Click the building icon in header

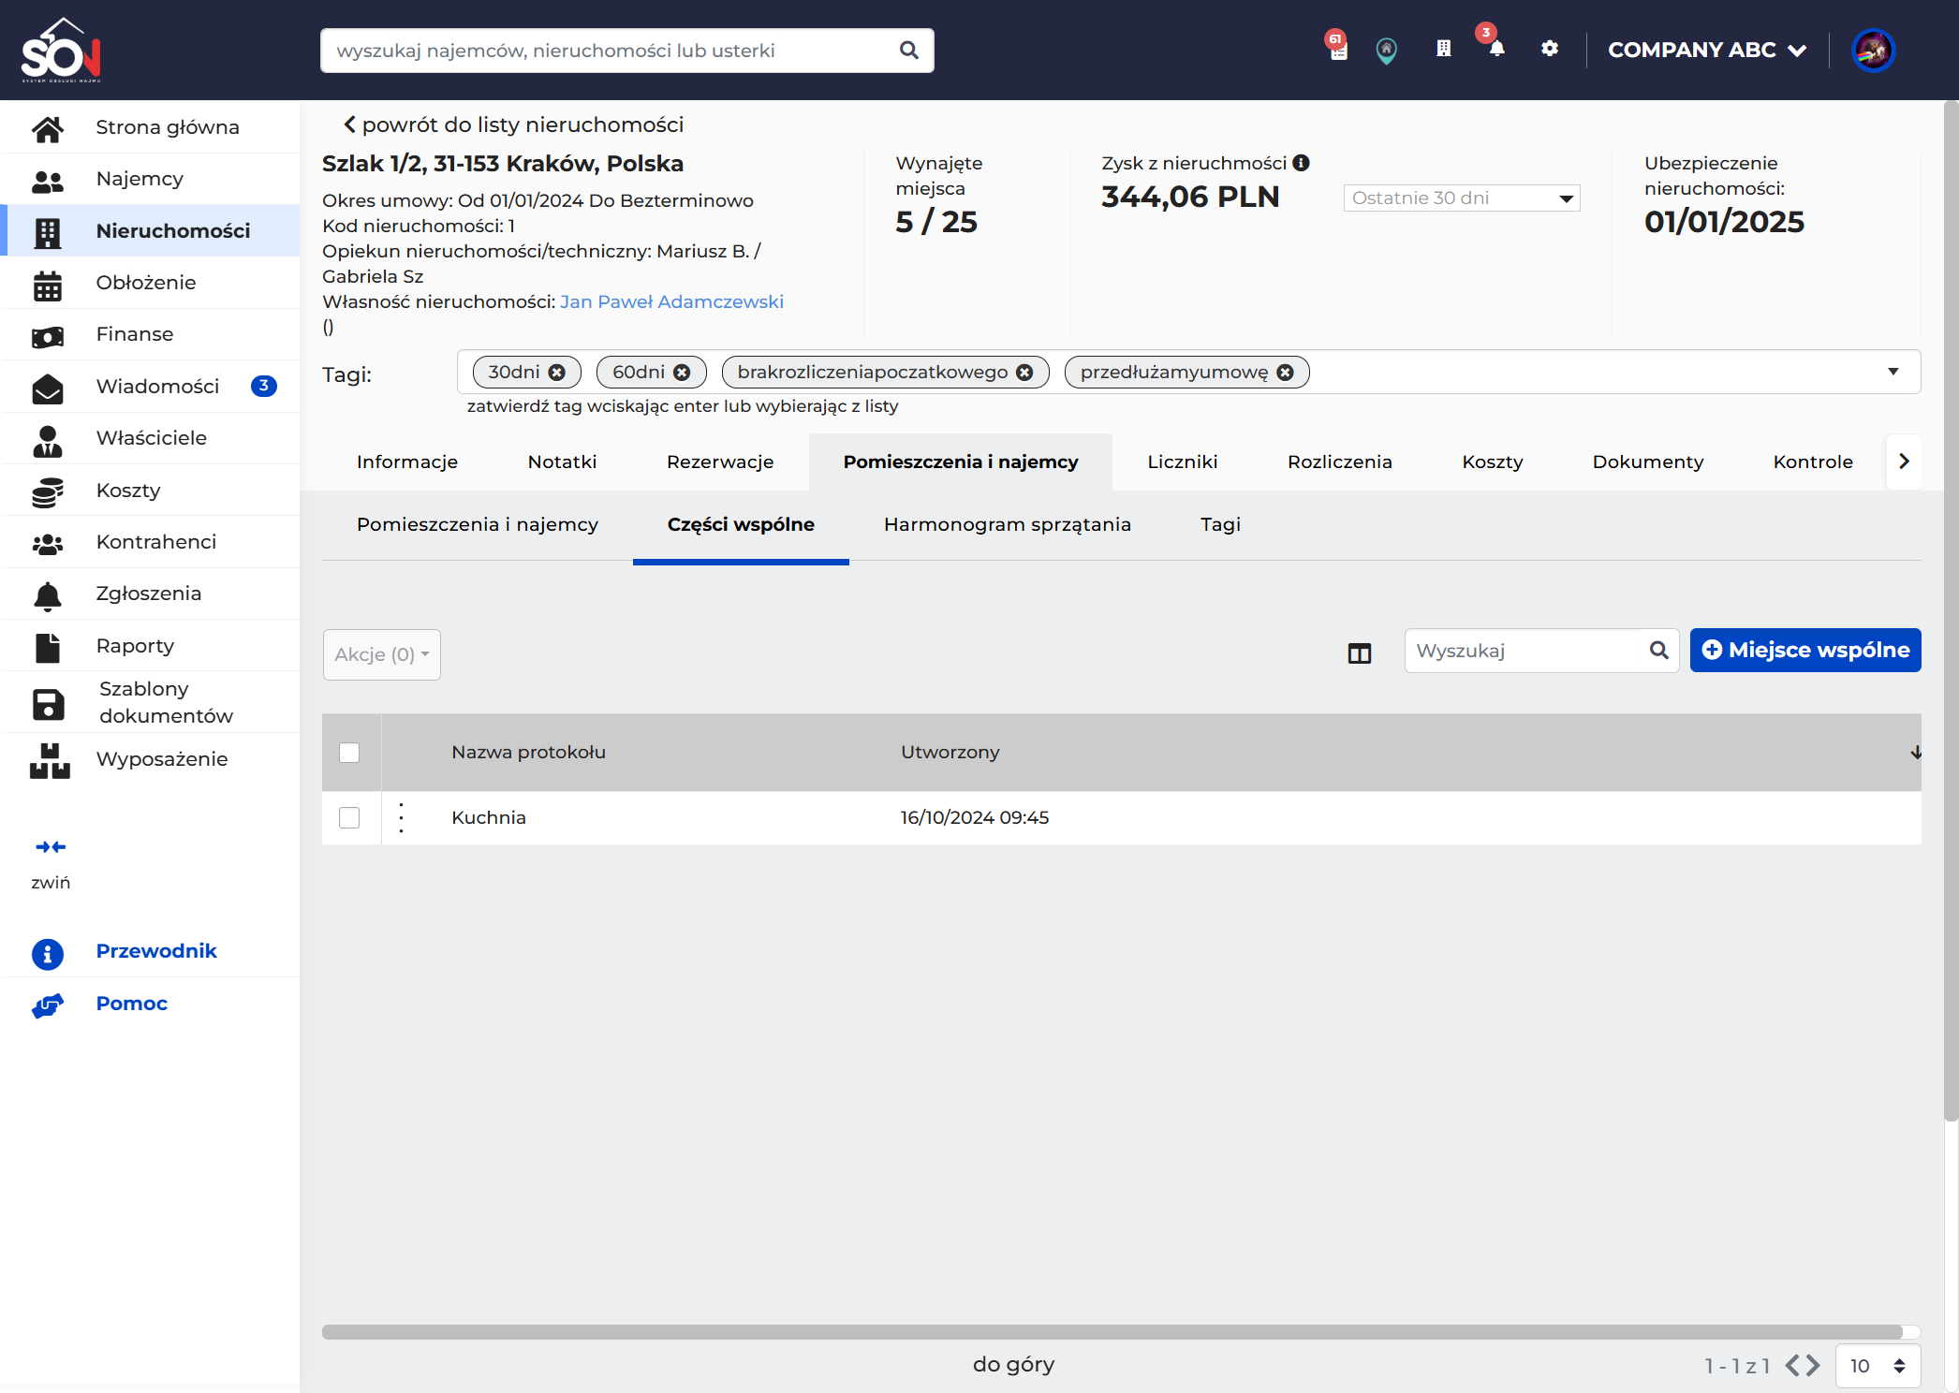[x=1444, y=49]
